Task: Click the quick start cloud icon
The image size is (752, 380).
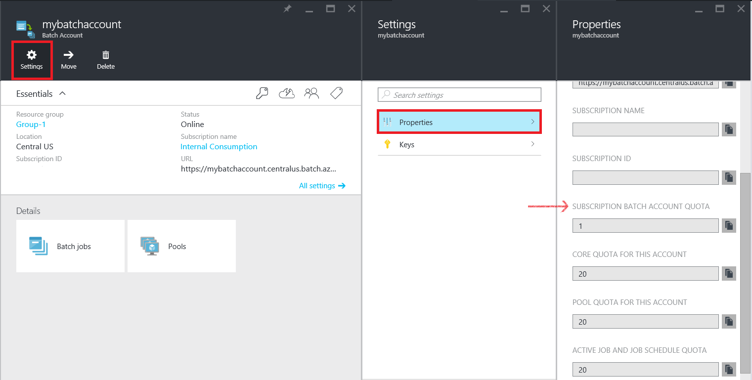Action: pos(287,93)
